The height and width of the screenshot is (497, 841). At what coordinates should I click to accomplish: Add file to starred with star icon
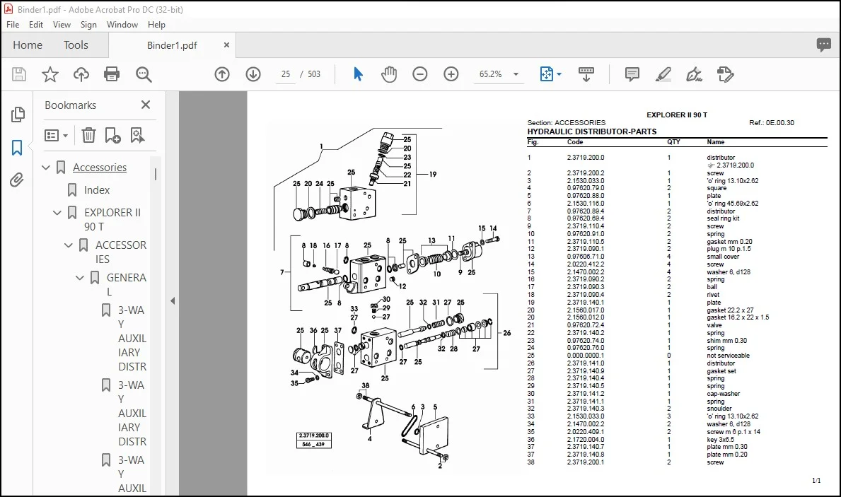coord(50,74)
